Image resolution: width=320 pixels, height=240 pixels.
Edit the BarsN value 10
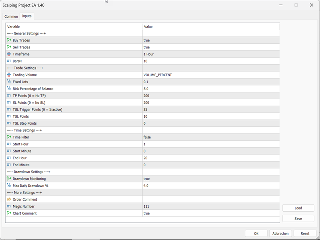click(211, 61)
